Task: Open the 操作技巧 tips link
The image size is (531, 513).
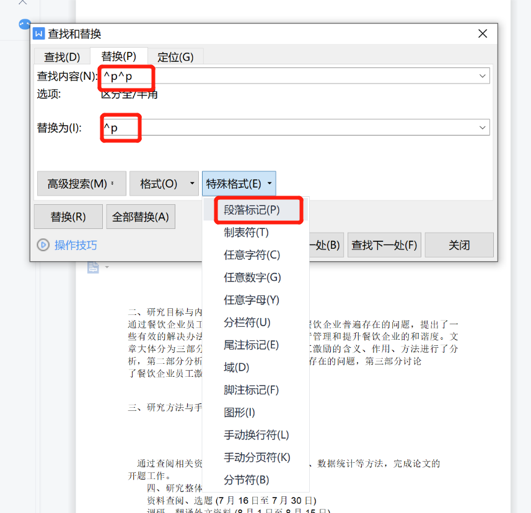Action: [x=76, y=245]
